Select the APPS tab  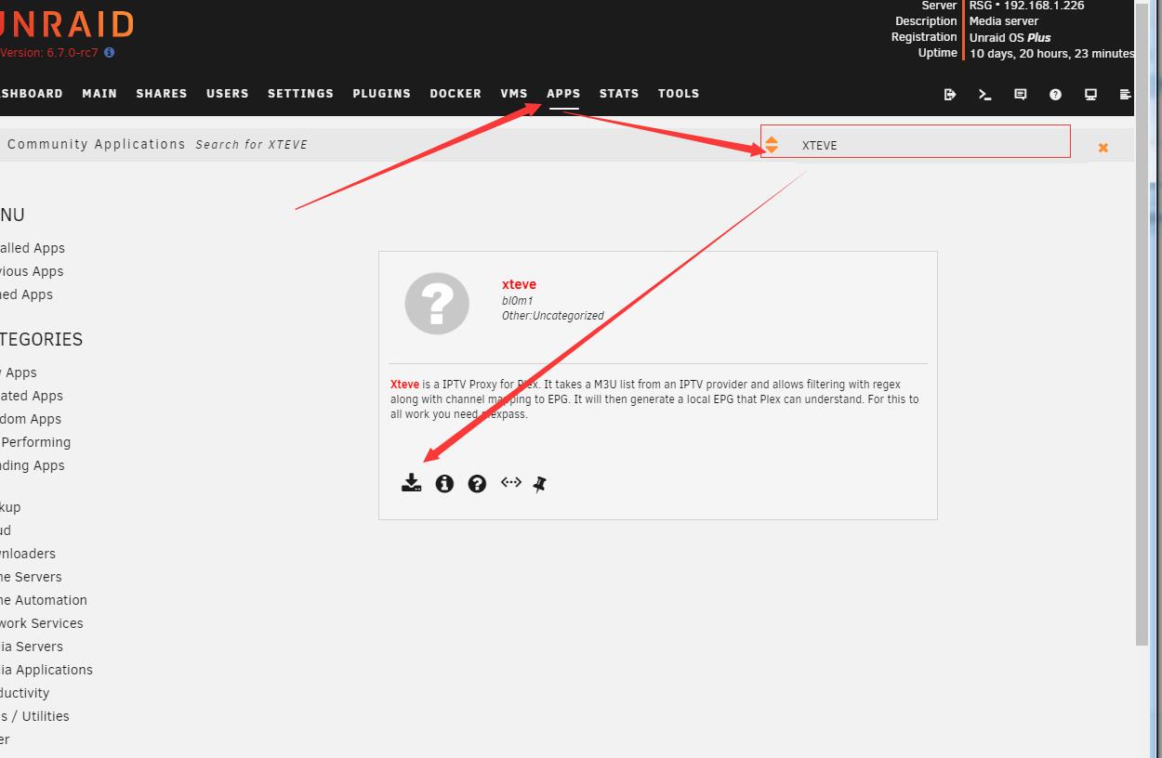(563, 94)
